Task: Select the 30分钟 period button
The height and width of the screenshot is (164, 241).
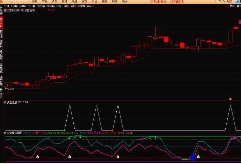Action: tap(41, 6)
